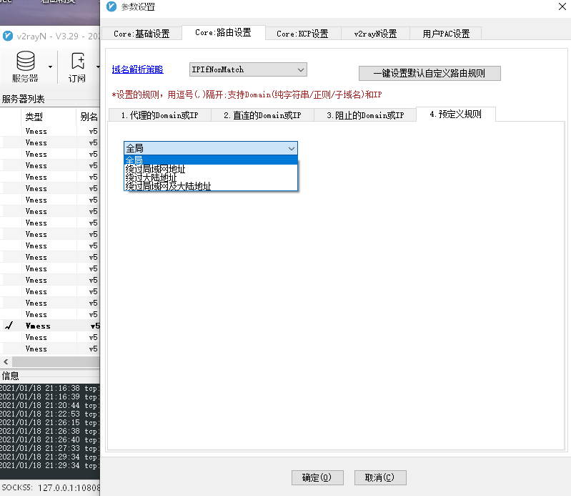This screenshot has height=496, width=571.
Task: Open 2.直连的Domain或IP tab
Action: [x=262, y=115]
